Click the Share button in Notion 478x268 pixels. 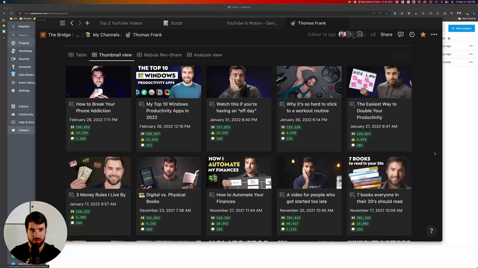(386, 35)
